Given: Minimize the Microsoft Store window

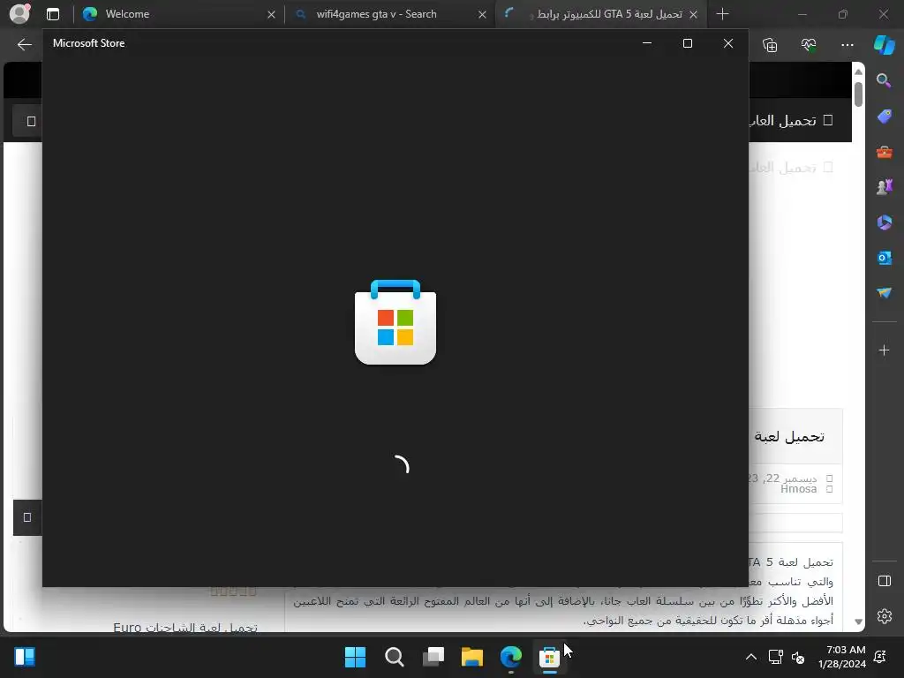Looking at the screenshot, I should click(x=647, y=43).
